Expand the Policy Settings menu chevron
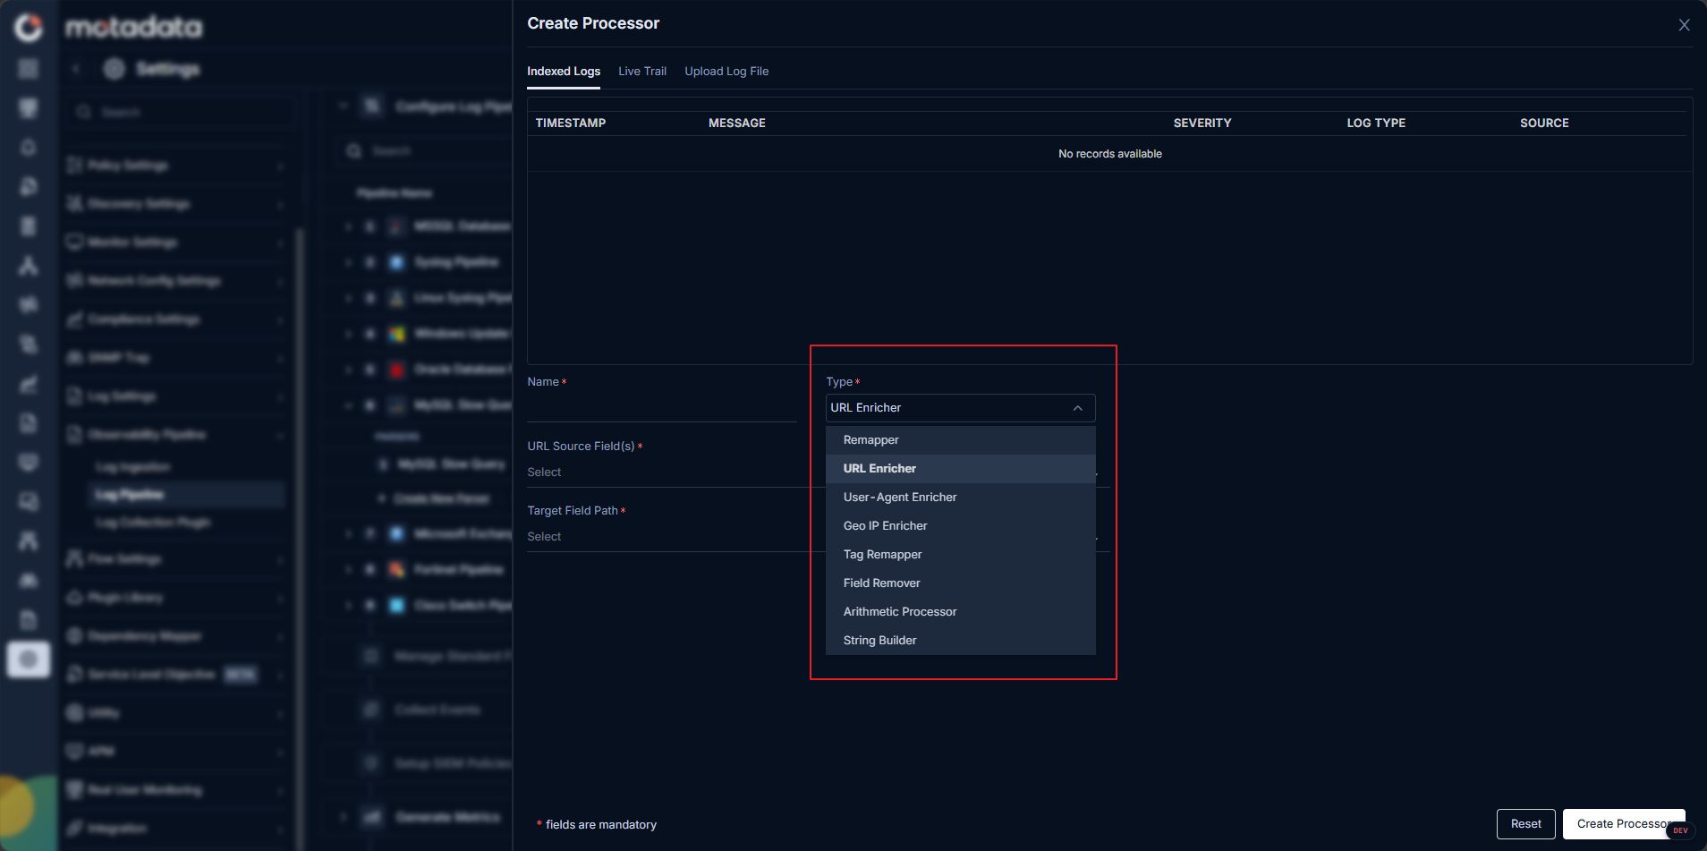The image size is (1707, 851). point(280,166)
